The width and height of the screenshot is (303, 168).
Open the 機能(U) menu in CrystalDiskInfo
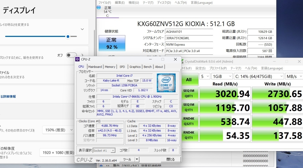pos(134,2)
